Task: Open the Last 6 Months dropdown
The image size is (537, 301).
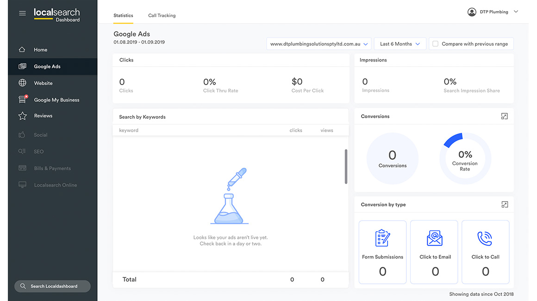Action: (x=400, y=43)
